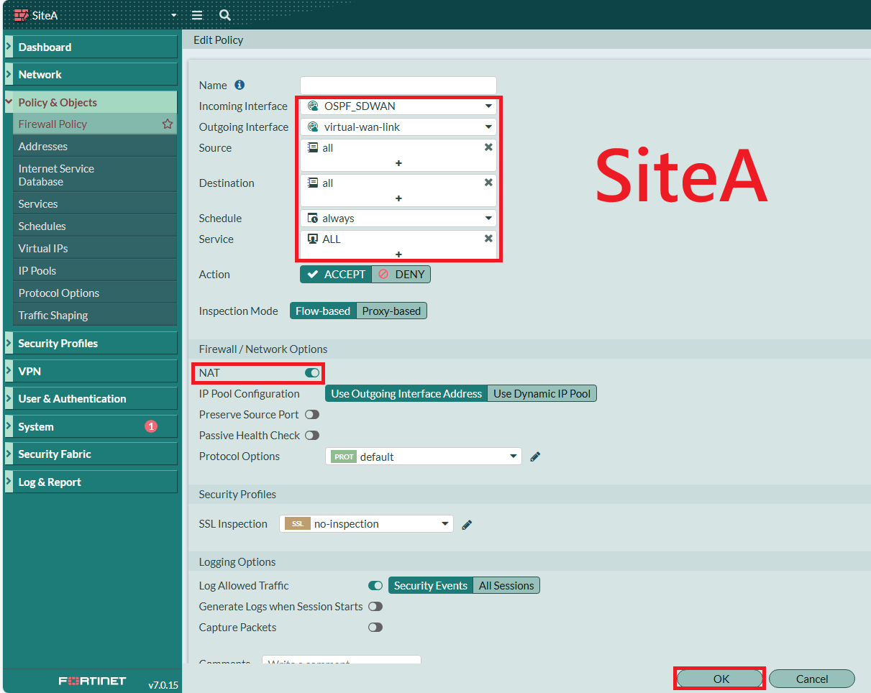Open the Incoming Interface dropdown

click(x=398, y=106)
